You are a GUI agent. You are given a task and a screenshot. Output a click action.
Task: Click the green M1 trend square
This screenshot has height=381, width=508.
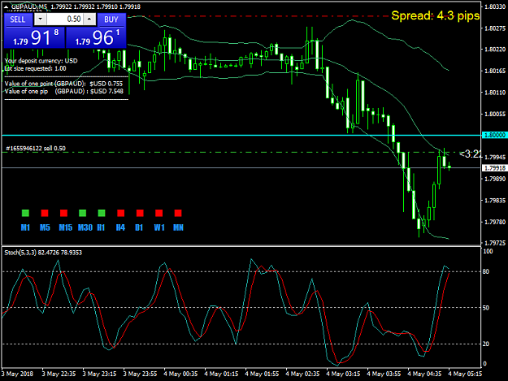pyautogui.click(x=25, y=213)
